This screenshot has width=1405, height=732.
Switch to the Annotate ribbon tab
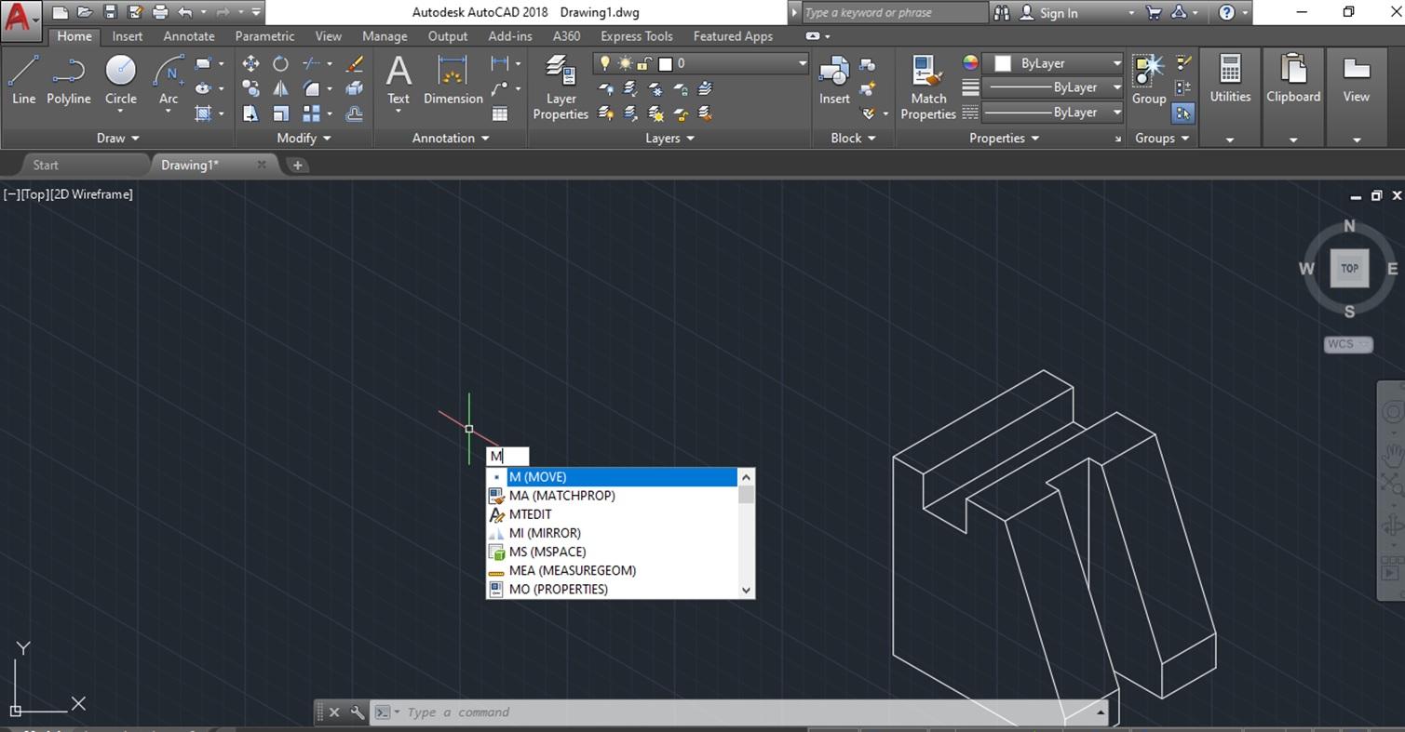click(188, 36)
